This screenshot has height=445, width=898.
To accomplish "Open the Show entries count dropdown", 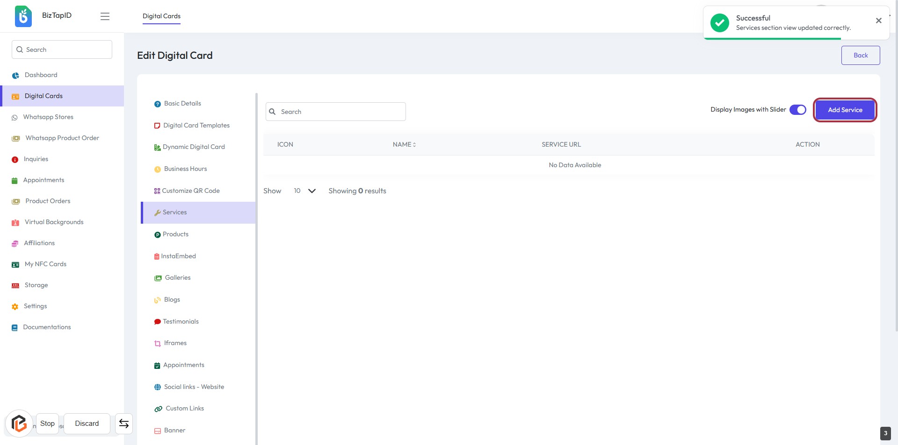I will [x=304, y=191].
